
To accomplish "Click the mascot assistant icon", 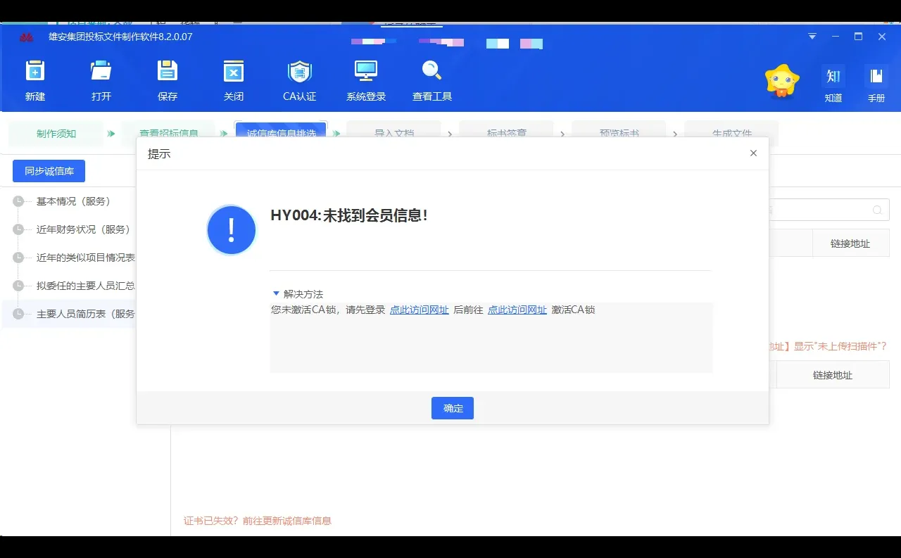I will click(x=781, y=81).
